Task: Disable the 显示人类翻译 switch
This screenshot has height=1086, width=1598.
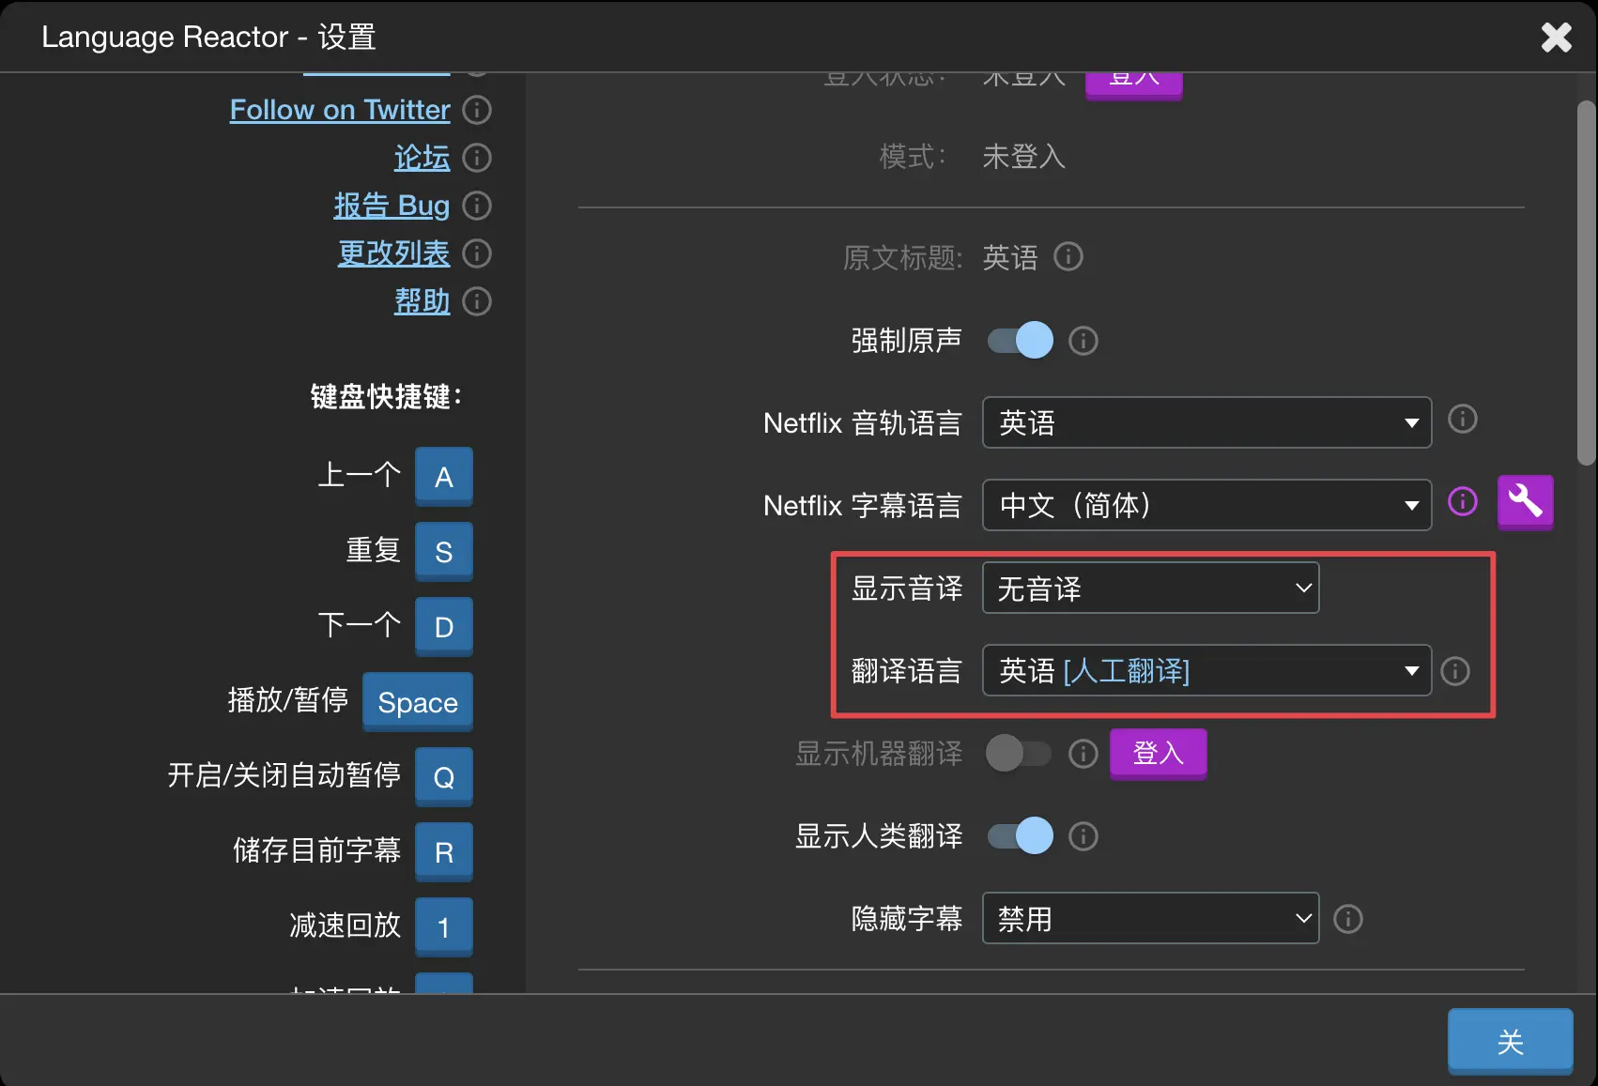Action: click(x=1021, y=835)
